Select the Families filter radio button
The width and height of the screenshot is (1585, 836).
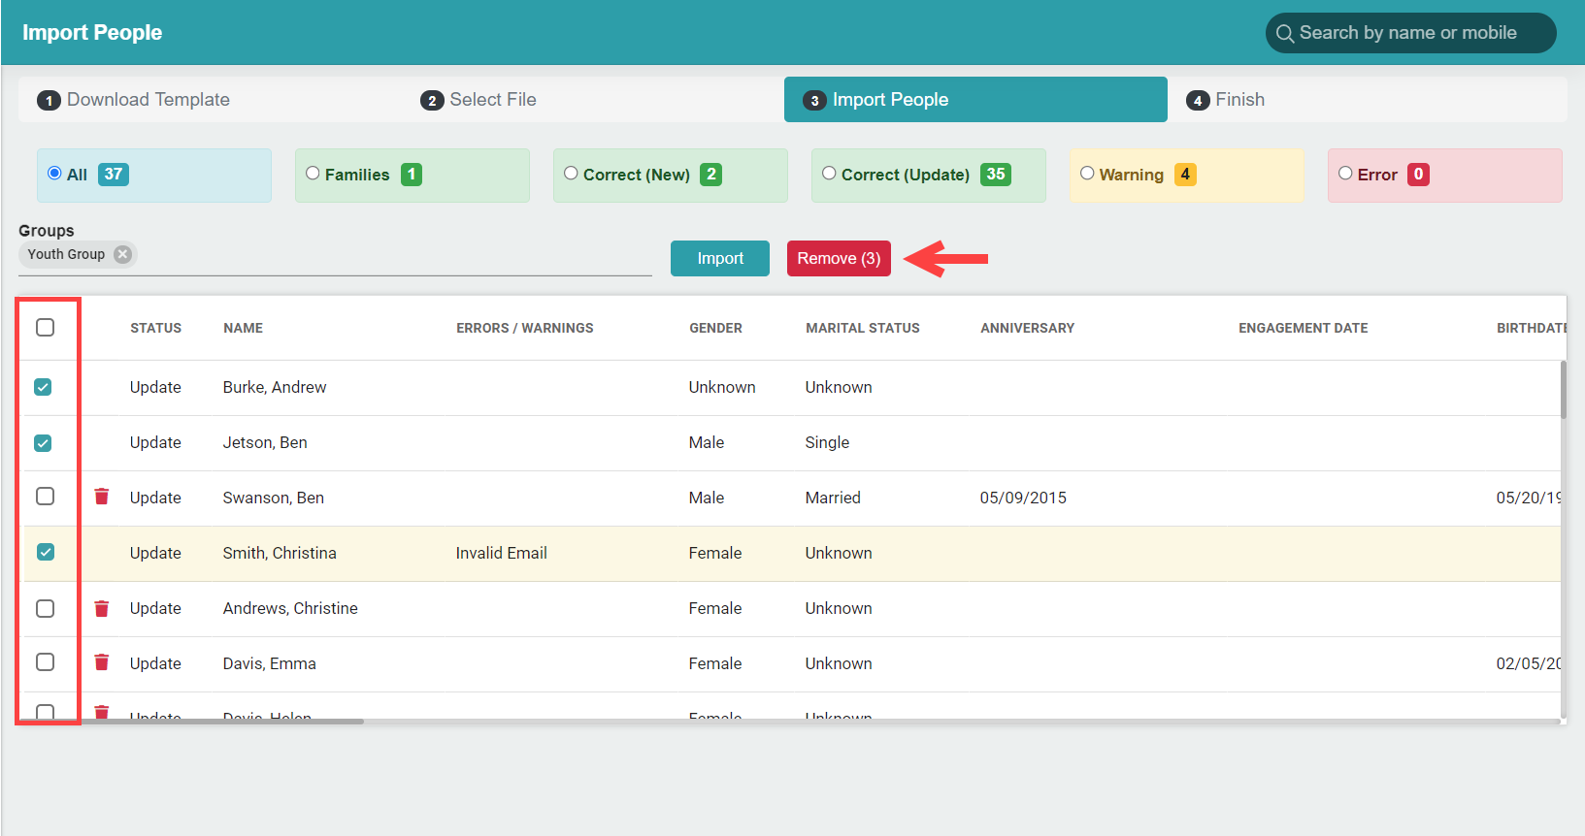tap(313, 174)
